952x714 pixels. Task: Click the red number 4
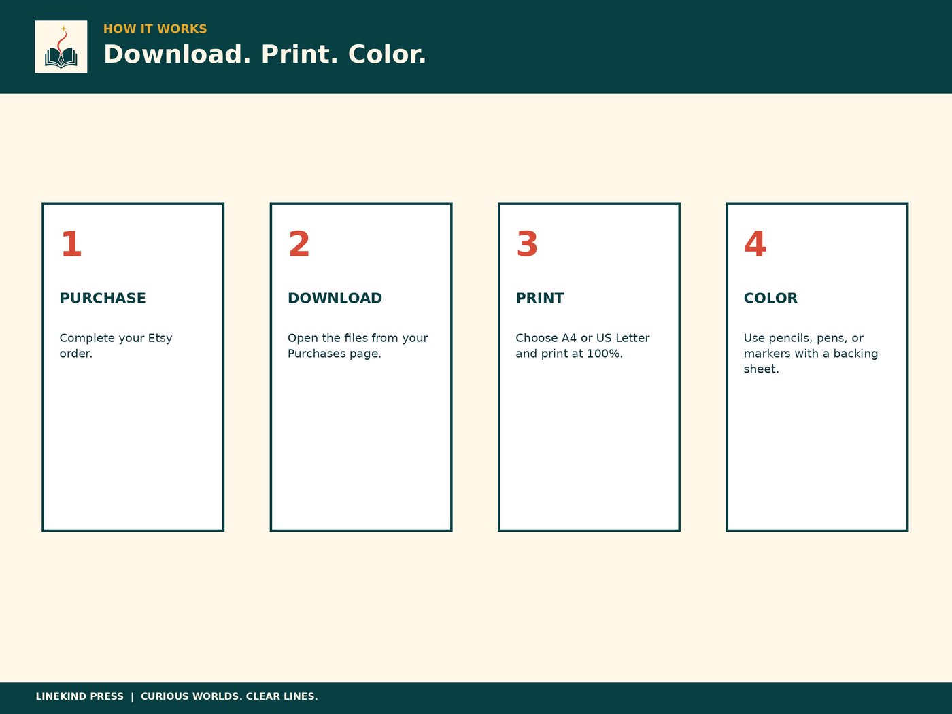point(755,244)
